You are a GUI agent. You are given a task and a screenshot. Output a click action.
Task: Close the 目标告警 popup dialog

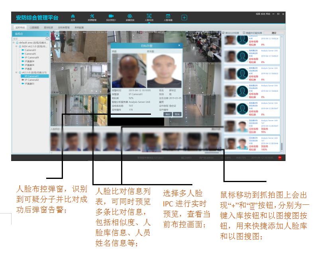point(179,46)
